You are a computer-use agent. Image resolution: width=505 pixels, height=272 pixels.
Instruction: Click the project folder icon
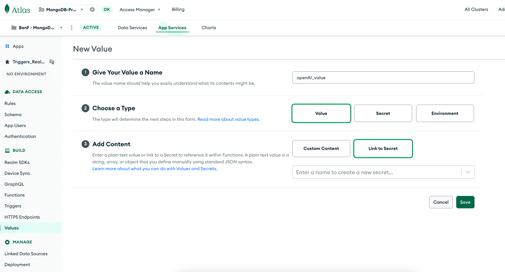click(14, 28)
